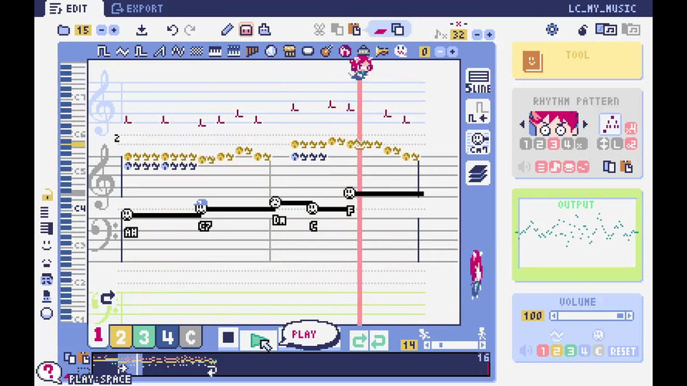Adjust the tempo slider next to 14
Viewport: 687px width, 386px height.
click(x=454, y=345)
